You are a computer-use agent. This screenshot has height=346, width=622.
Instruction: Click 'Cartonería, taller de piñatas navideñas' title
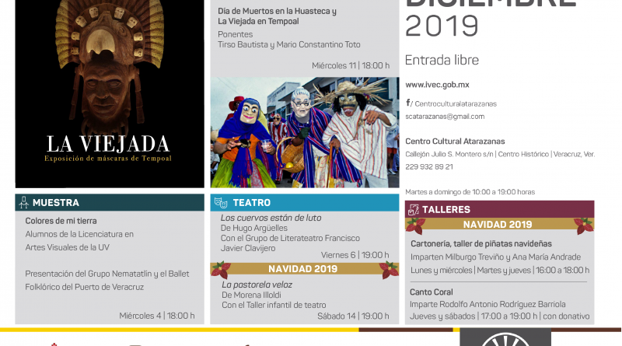(x=481, y=243)
